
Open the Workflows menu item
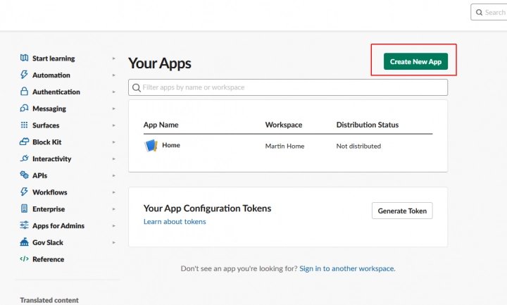tap(50, 192)
